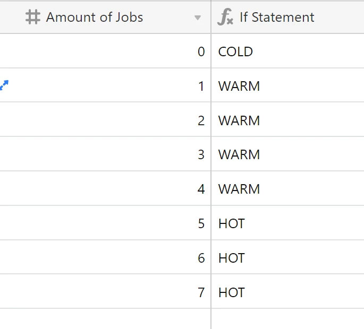Image resolution: width=364 pixels, height=329 pixels.
Task: Select the cell with Amount of Jobs 0
Action: 105,51
